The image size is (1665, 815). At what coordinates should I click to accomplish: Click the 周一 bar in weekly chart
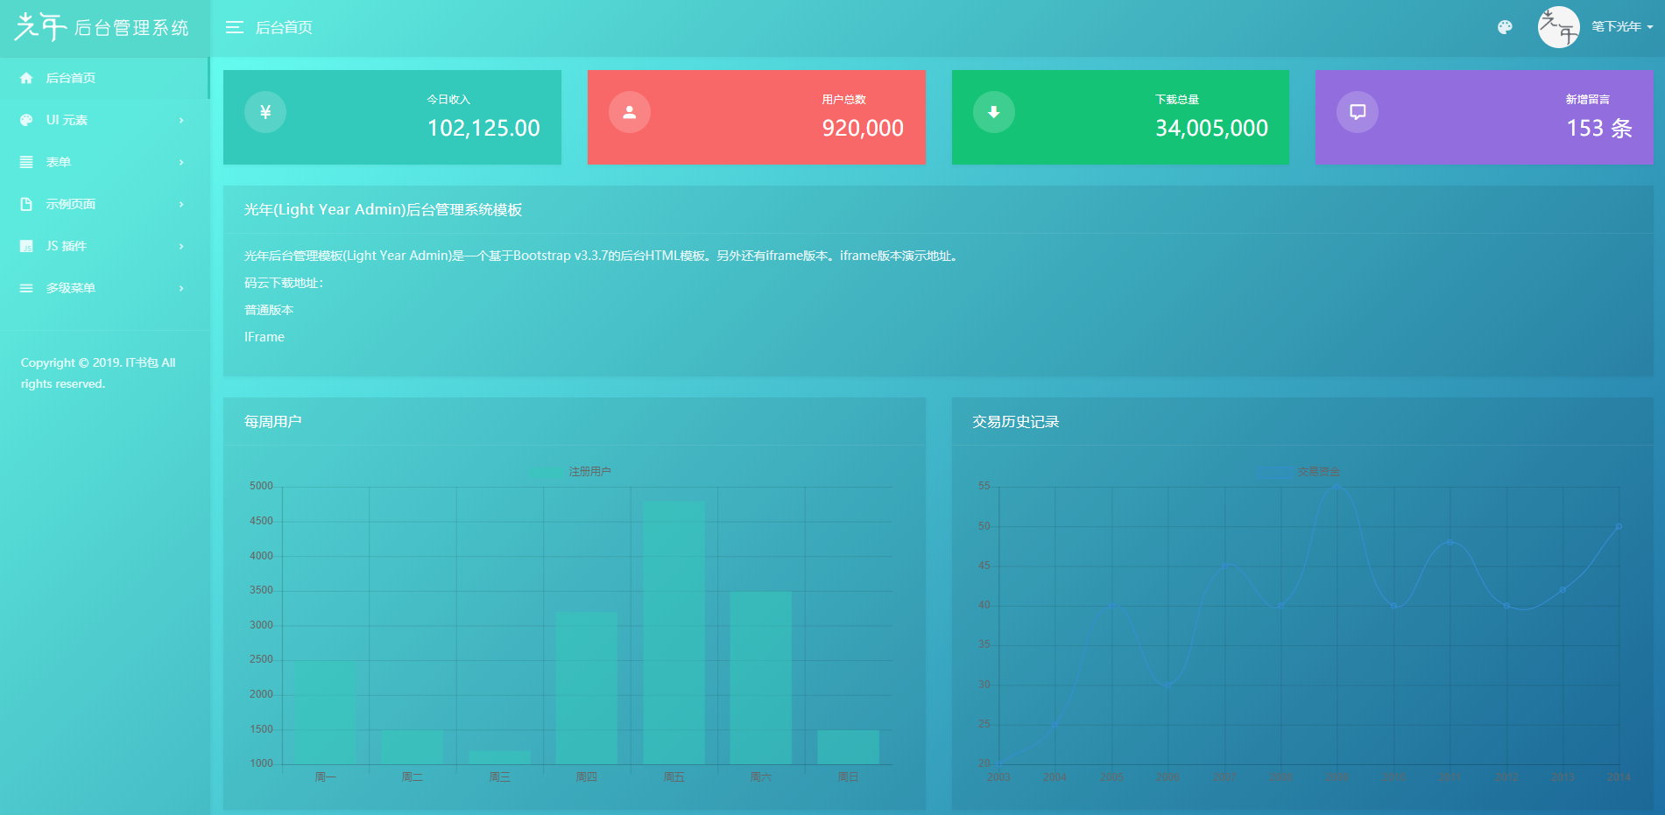click(x=325, y=713)
